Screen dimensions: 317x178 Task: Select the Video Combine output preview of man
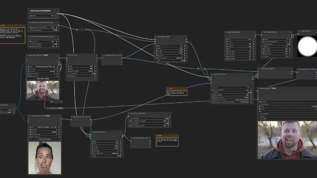[287, 140]
